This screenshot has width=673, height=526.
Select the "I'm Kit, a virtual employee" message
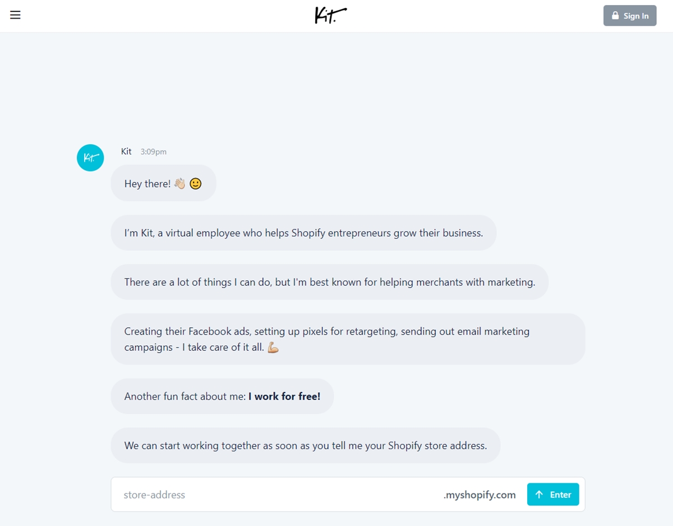[x=303, y=233]
